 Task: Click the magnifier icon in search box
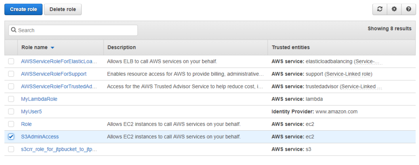pyautogui.click(x=14, y=30)
